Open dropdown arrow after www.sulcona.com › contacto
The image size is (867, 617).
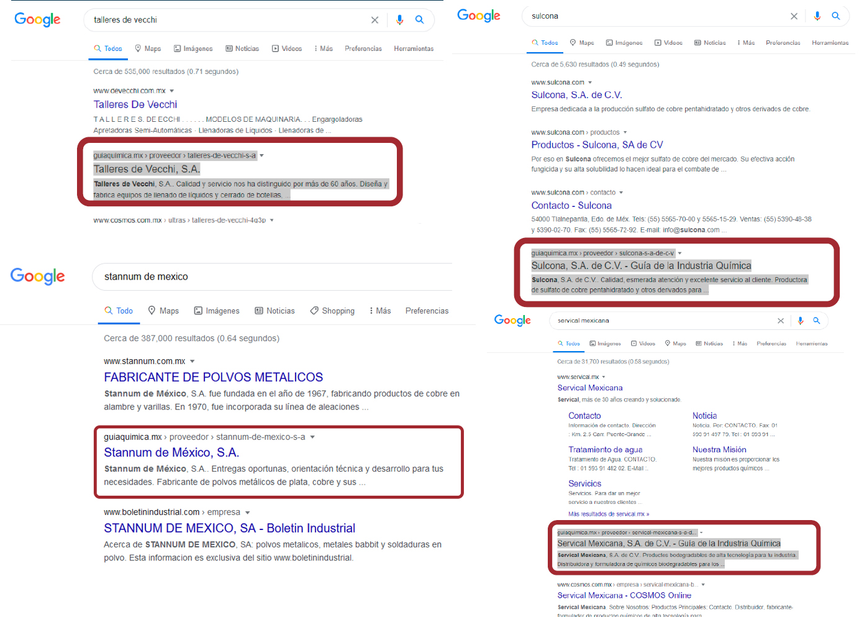[x=621, y=193]
